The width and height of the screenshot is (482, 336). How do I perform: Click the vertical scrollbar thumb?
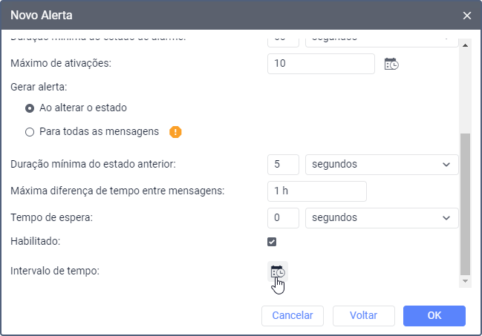click(465, 204)
